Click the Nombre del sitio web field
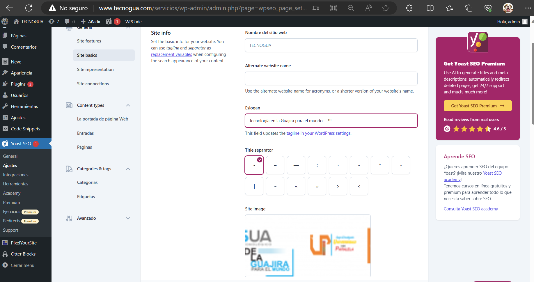This screenshot has height=282, width=534. pos(331,45)
